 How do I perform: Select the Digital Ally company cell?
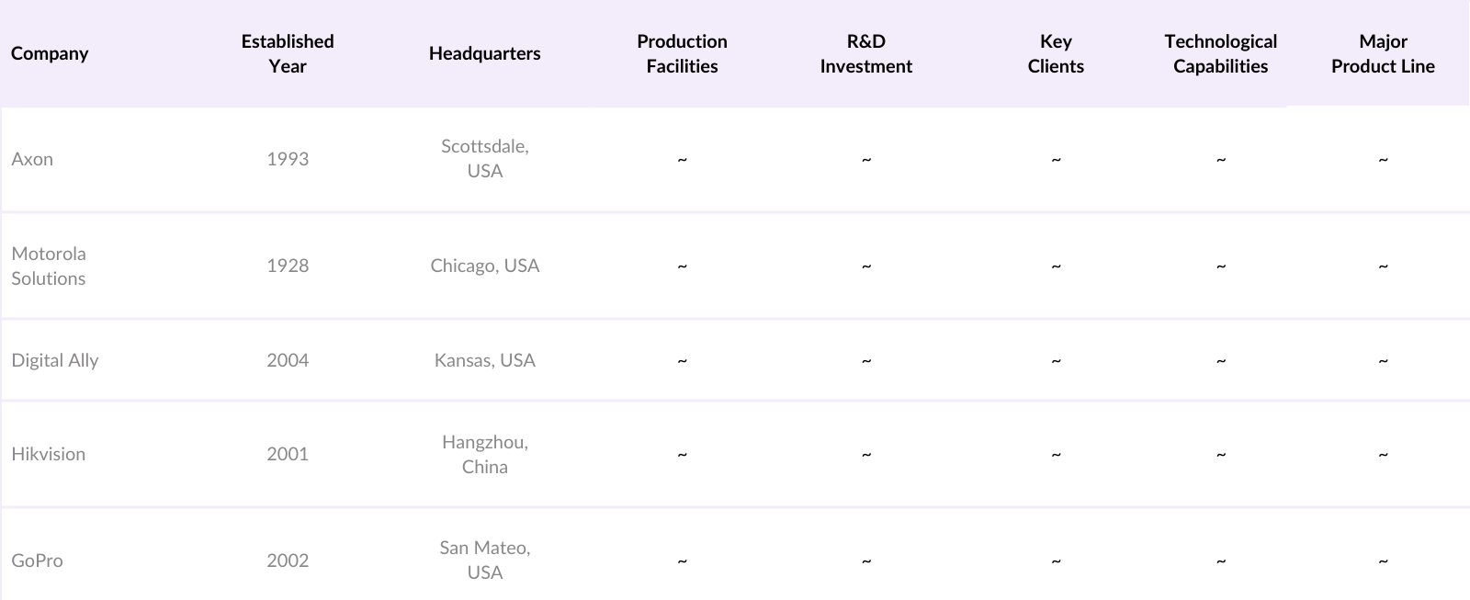(55, 360)
